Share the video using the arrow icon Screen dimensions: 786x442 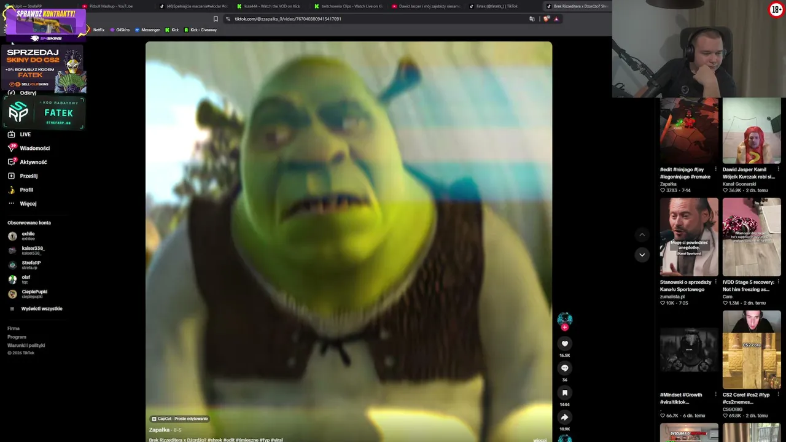click(564, 417)
